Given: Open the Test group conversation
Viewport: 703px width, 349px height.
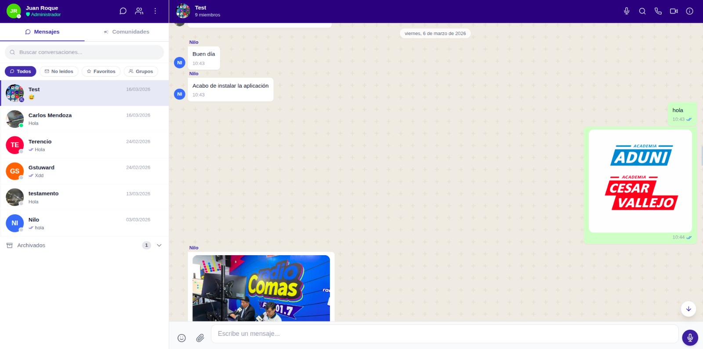Looking at the screenshot, I should click(84, 93).
